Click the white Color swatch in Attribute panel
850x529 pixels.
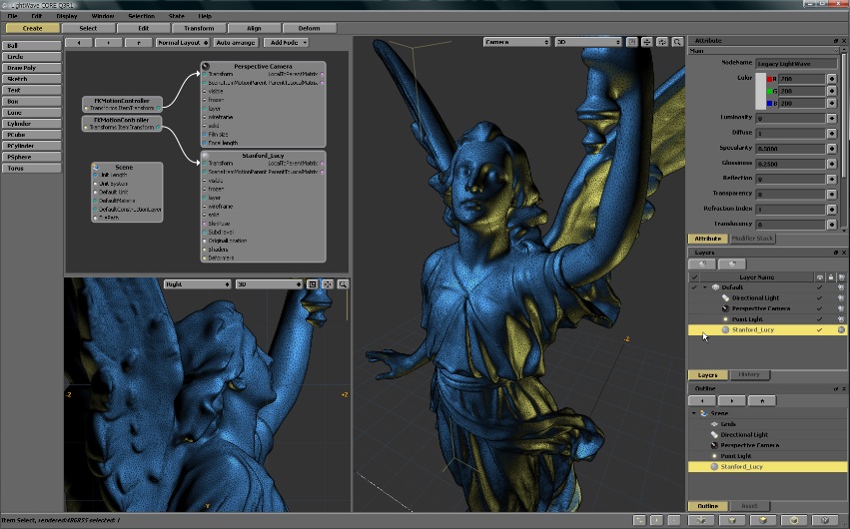760,90
